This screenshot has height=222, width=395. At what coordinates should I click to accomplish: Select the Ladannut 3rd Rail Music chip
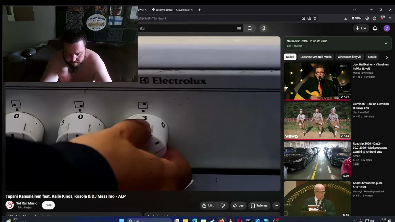pyautogui.click(x=316, y=57)
